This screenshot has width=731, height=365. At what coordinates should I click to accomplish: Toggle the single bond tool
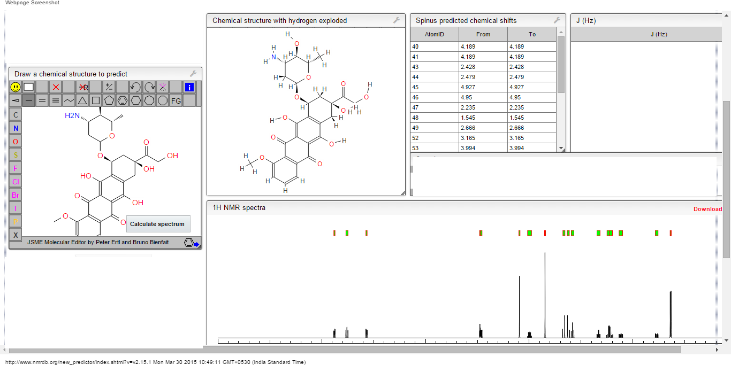click(x=29, y=100)
